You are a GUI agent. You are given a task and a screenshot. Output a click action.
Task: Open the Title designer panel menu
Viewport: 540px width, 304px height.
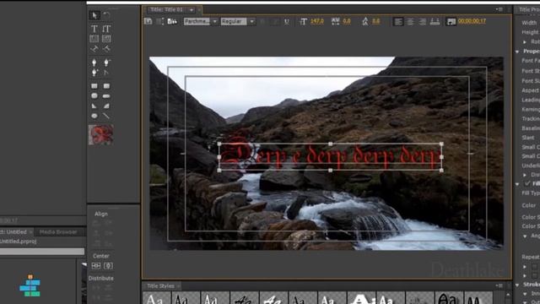[499, 9]
